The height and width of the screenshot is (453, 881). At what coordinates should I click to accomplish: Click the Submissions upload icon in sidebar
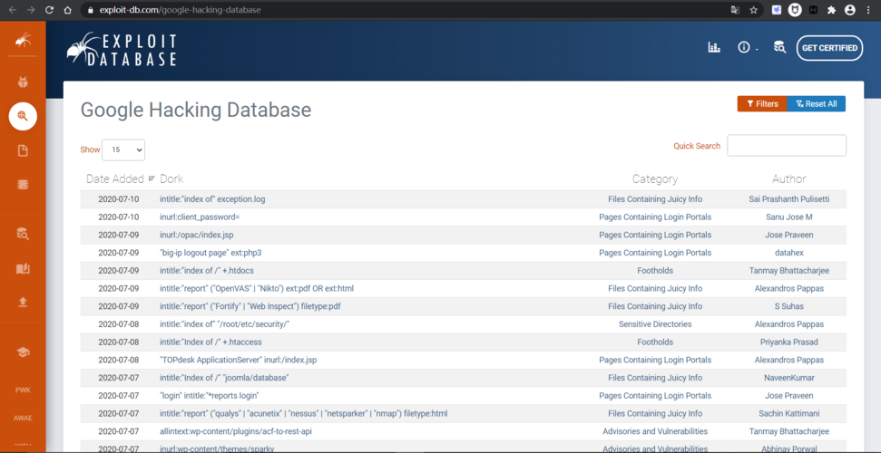(23, 302)
